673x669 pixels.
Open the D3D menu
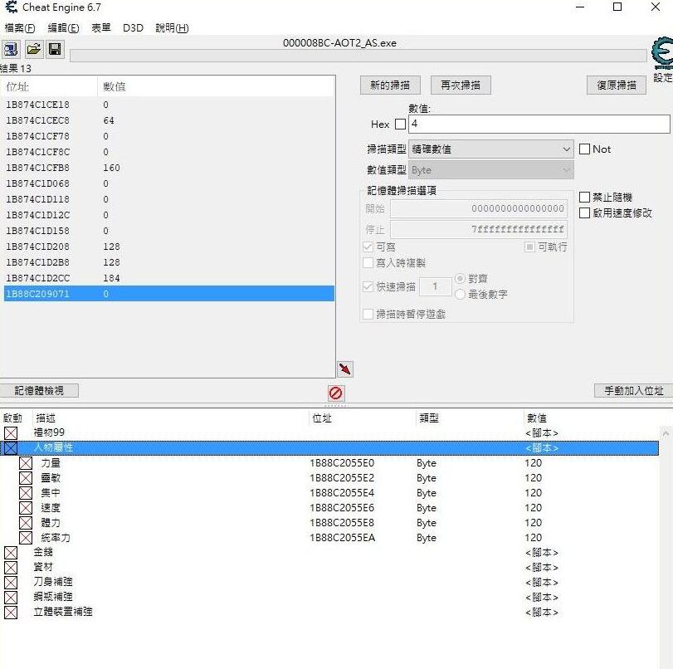pyautogui.click(x=133, y=28)
